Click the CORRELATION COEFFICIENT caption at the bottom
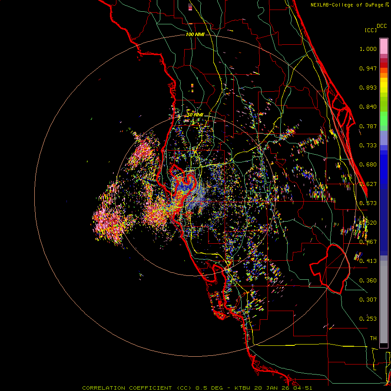 (x=197, y=388)
